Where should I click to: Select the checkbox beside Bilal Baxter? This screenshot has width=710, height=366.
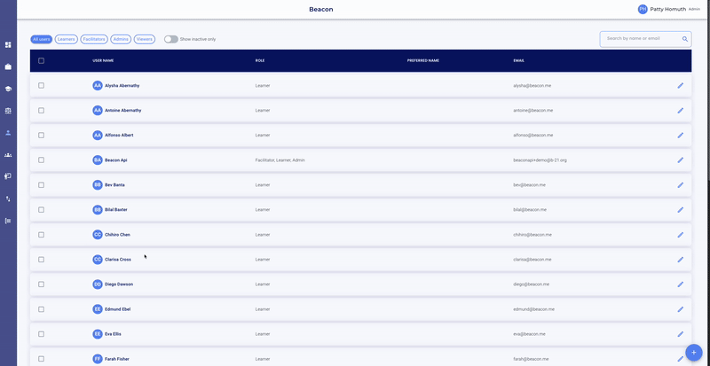coord(41,210)
